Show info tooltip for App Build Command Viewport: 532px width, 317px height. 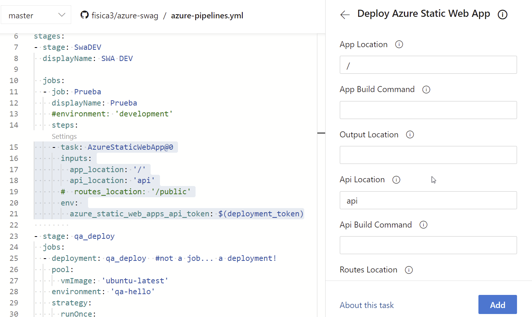tap(426, 89)
